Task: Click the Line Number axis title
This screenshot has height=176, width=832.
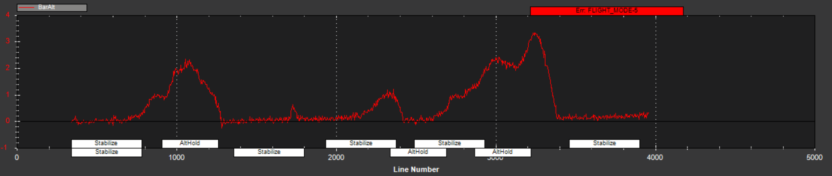Action: [416, 170]
